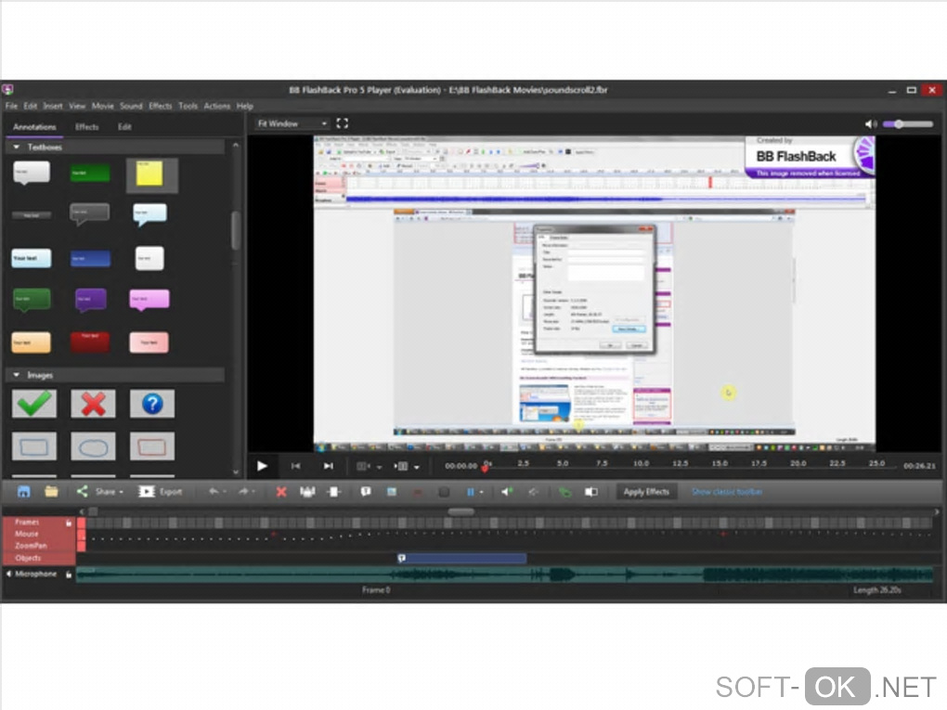
Task: Click the Export button
Action: (x=160, y=492)
